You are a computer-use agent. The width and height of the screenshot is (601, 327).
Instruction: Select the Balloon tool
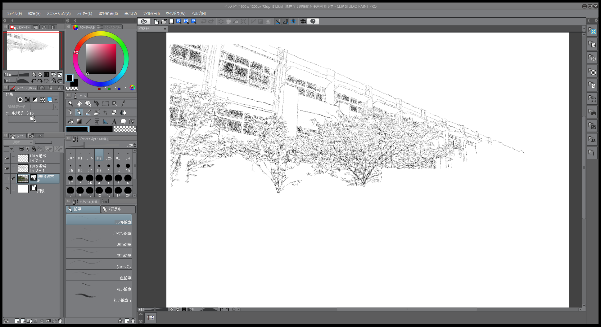123,121
